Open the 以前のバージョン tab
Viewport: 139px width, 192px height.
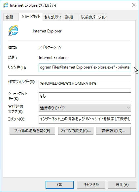(x=94, y=17)
